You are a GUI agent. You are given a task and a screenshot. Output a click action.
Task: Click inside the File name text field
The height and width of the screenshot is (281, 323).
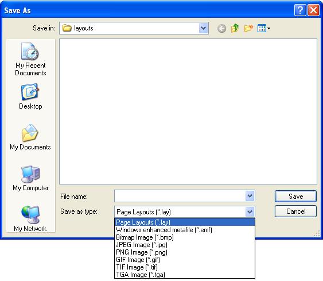(x=180, y=196)
